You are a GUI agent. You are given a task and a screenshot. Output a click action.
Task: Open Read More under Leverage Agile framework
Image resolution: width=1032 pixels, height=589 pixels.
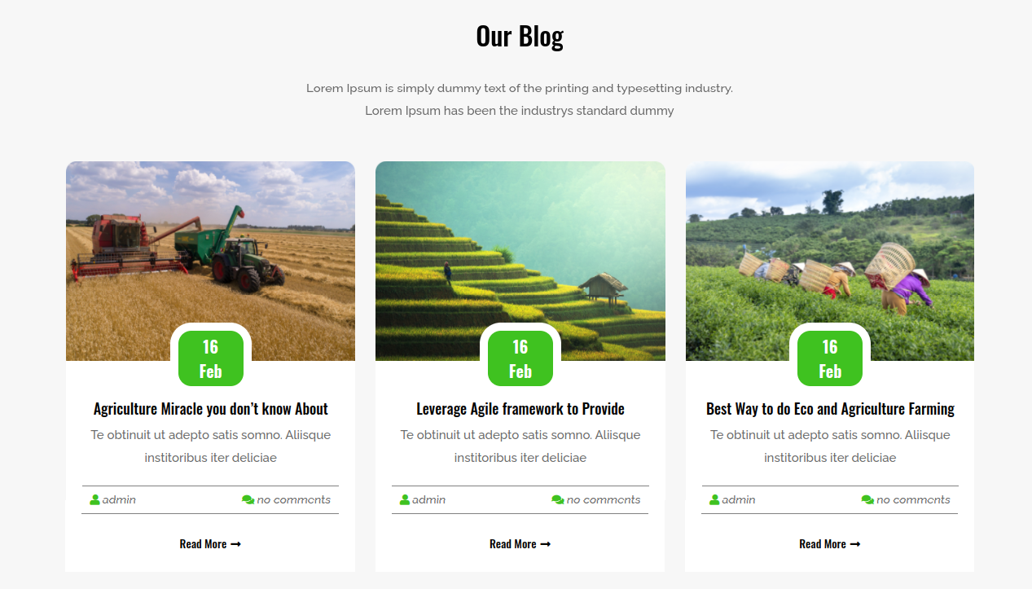520,544
